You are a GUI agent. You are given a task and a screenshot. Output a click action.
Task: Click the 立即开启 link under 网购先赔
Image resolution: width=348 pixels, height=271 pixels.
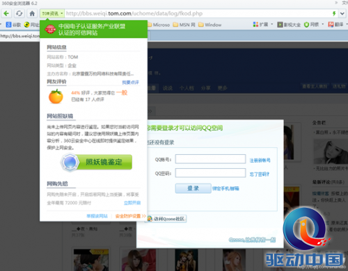coord(132,203)
